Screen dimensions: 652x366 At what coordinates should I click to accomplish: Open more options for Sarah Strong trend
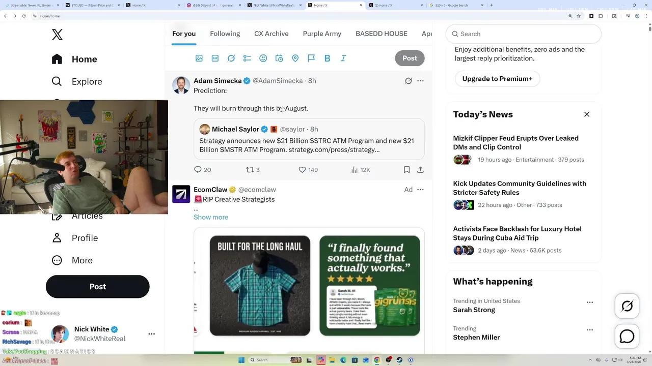click(x=590, y=302)
